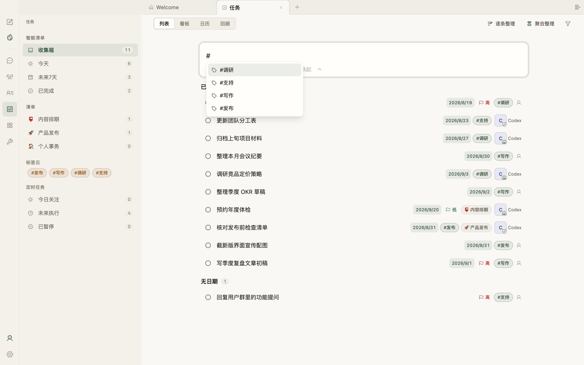This screenshot has width=584, height=365.
Task: Check off 整理本月会议纪要 task
Action: pyautogui.click(x=208, y=156)
